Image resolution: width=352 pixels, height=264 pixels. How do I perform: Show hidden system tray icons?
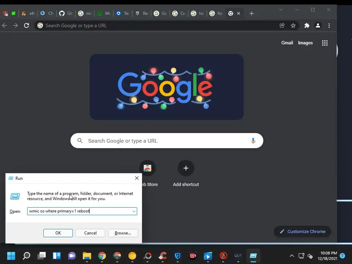click(x=291, y=256)
